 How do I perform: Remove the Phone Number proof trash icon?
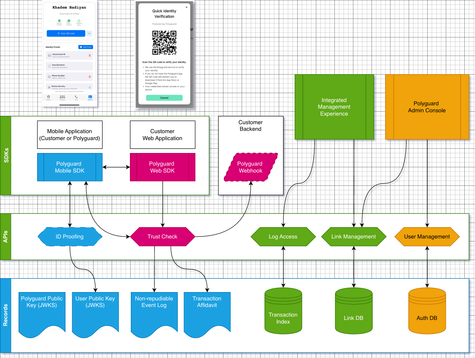89,77
